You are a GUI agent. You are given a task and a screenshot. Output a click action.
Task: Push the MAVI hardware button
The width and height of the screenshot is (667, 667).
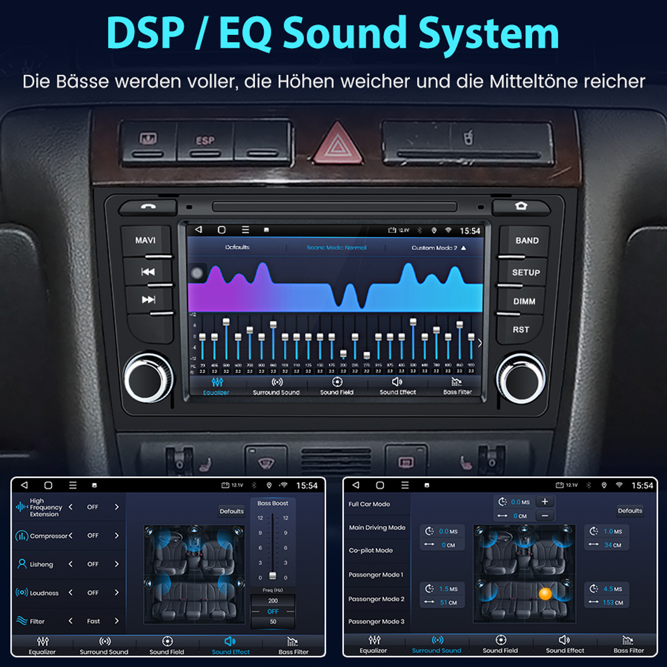(x=145, y=241)
